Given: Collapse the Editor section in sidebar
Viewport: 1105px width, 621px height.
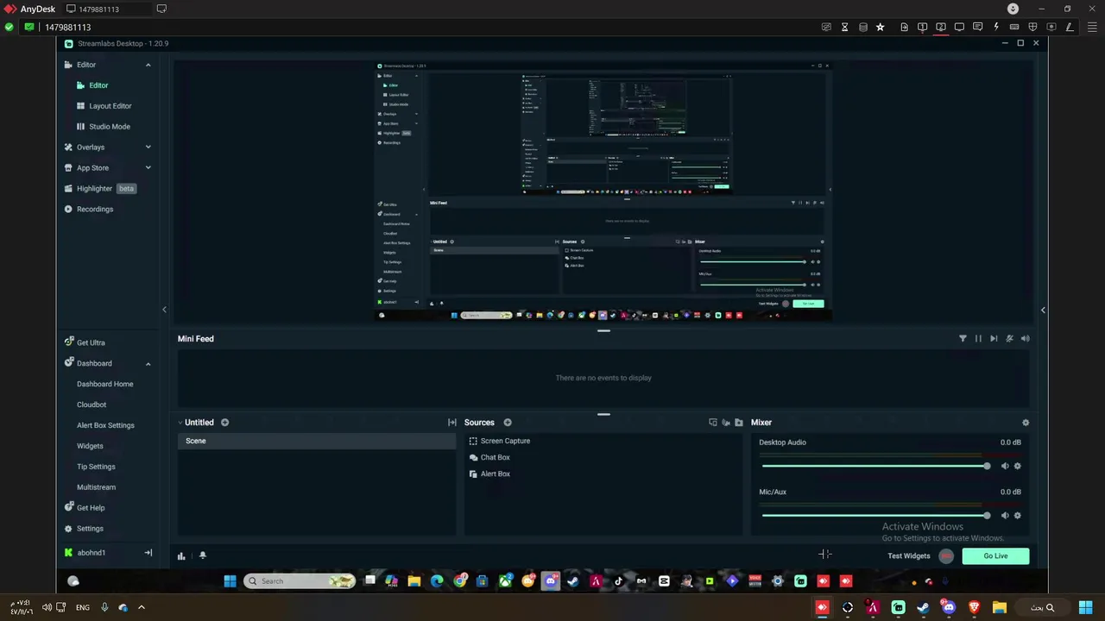Looking at the screenshot, I should point(148,65).
